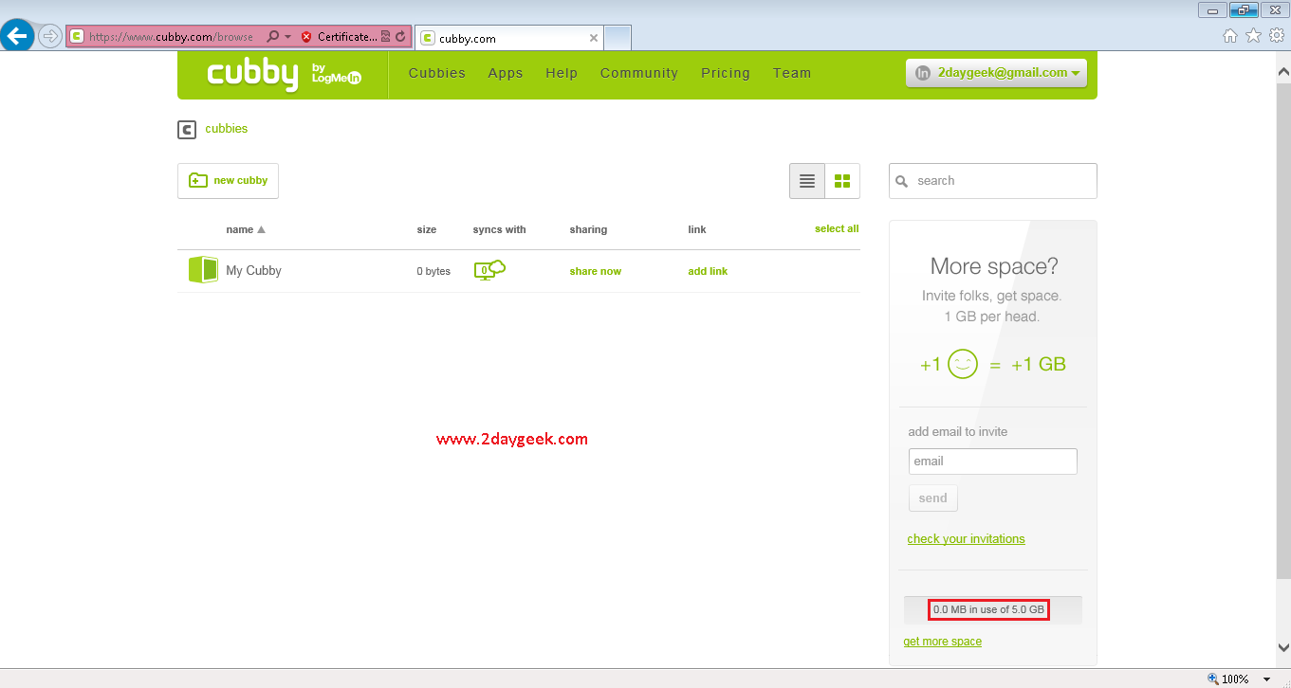1291x688 pixels.
Task: Click the size column header
Action: click(427, 229)
